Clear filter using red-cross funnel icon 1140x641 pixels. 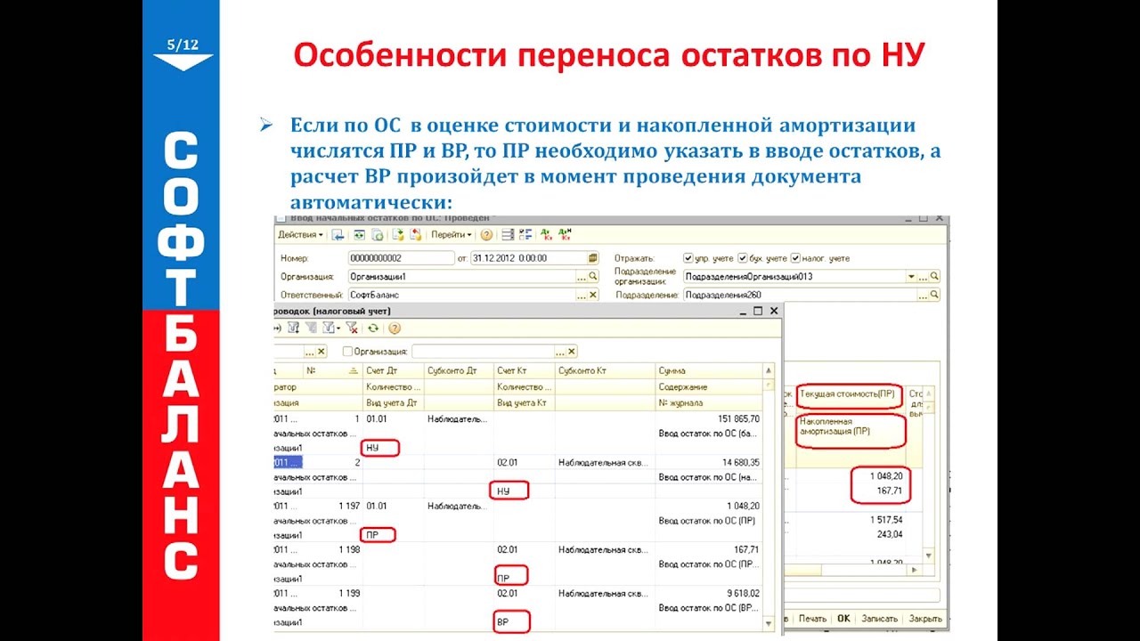tap(352, 328)
